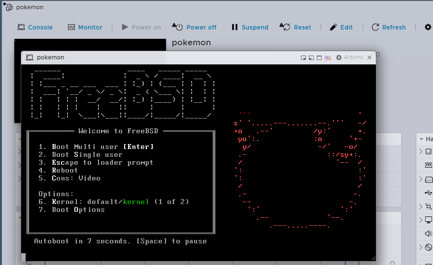Expand the Network adapter hardware row
The image size is (433, 265).
click(x=421, y=206)
